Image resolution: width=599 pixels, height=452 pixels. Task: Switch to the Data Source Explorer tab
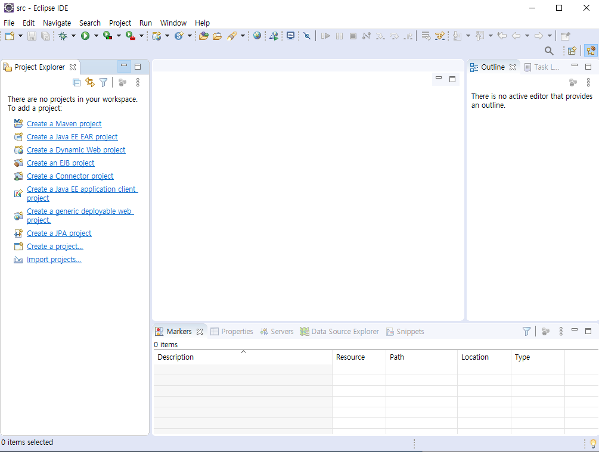pos(339,331)
